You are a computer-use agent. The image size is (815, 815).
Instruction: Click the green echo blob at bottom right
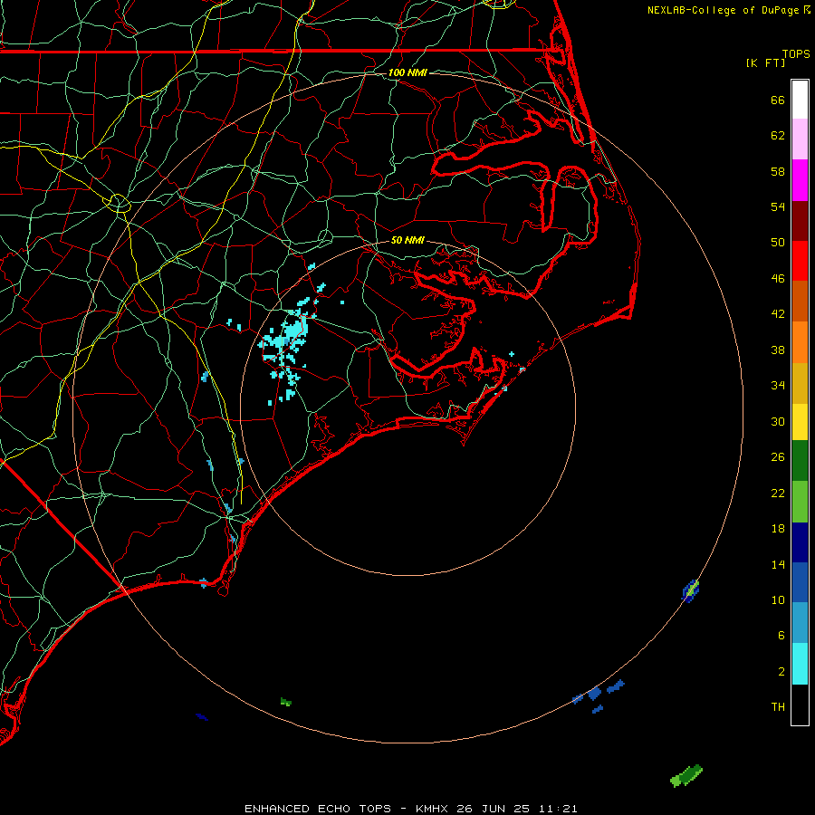point(686,775)
